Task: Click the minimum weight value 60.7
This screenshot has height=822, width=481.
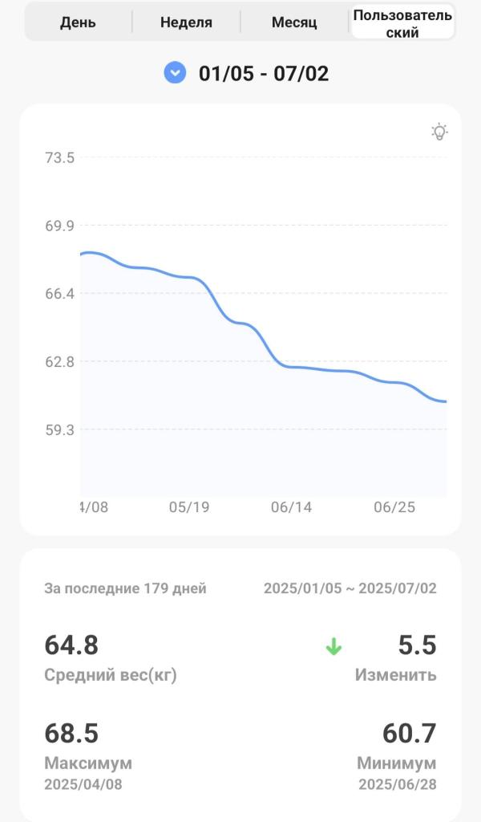Action: click(409, 733)
